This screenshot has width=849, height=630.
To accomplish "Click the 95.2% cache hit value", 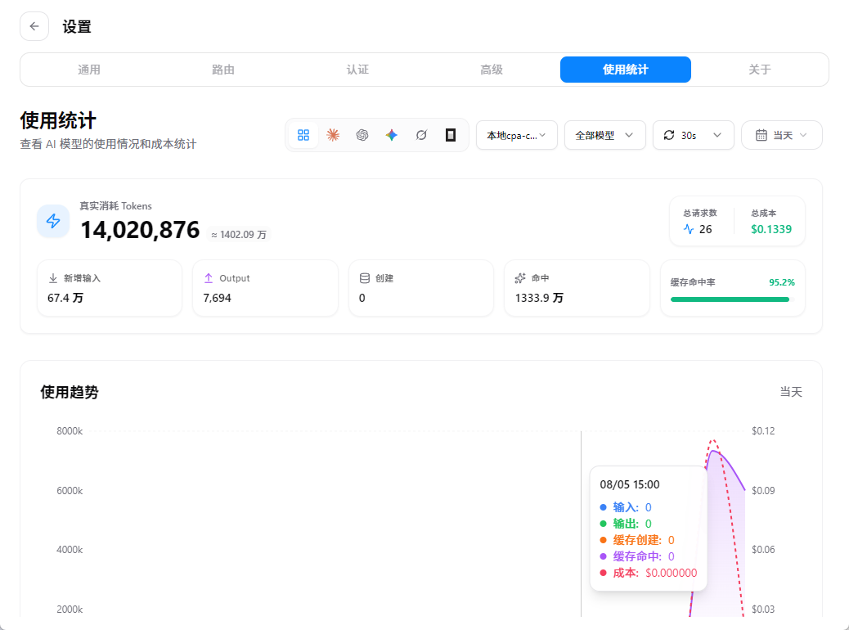I will 782,282.
